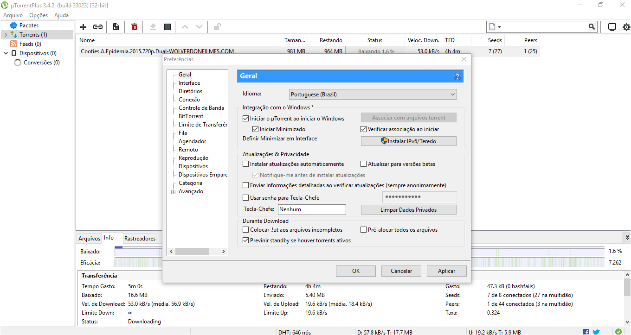Click the help question mark in Geral header

(457, 76)
